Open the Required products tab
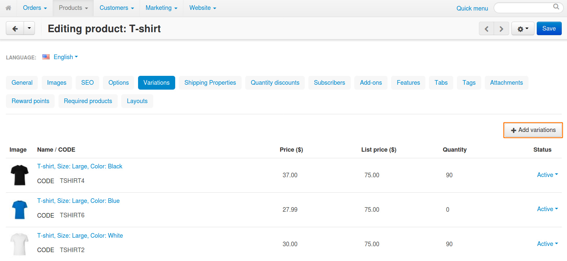Image resolution: width=567 pixels, height=261 pixels. click(x=88, y=101)
